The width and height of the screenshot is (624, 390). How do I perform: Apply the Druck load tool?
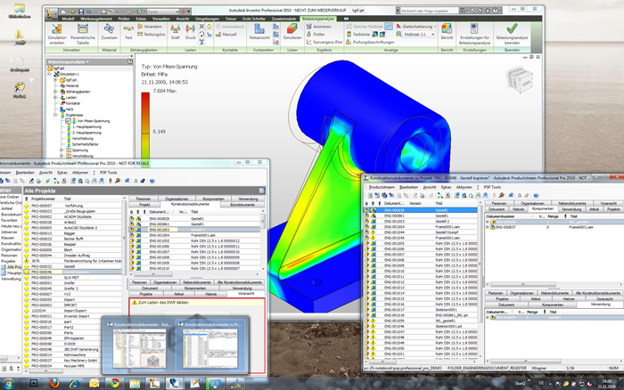click(191, 32)
